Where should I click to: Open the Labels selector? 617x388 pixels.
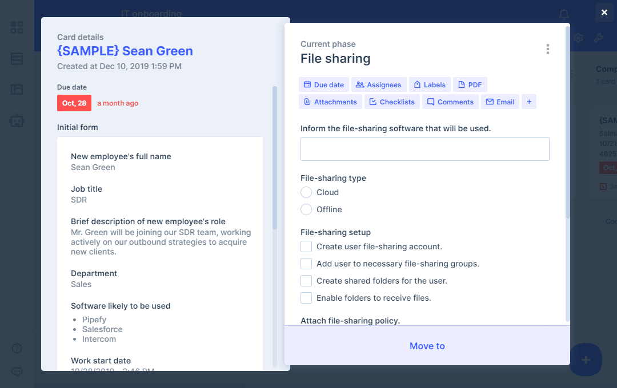[430, 84]
